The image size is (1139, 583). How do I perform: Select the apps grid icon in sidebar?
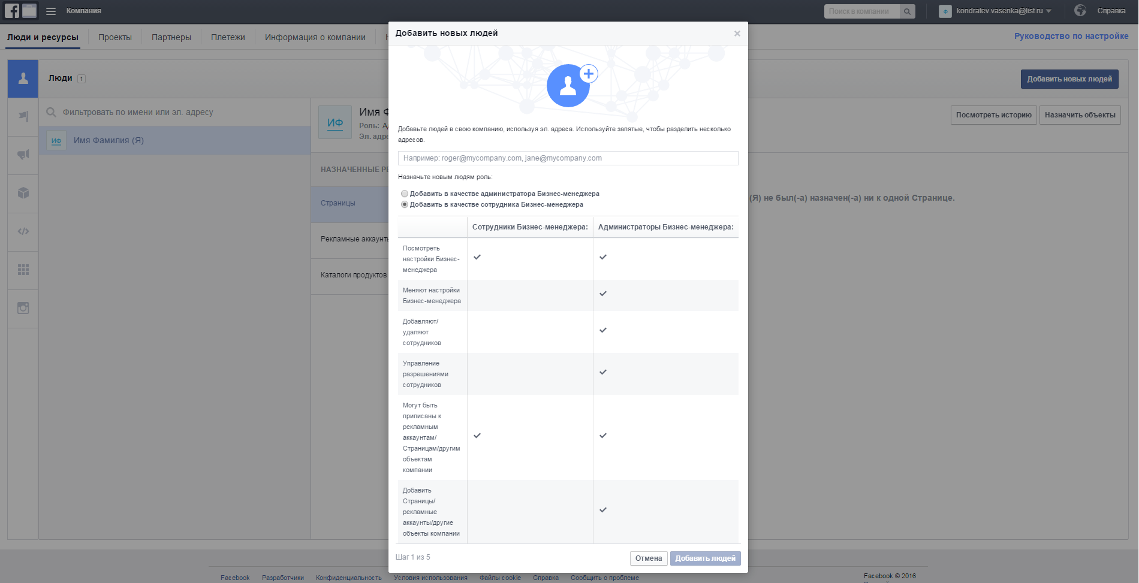(23, 270)
